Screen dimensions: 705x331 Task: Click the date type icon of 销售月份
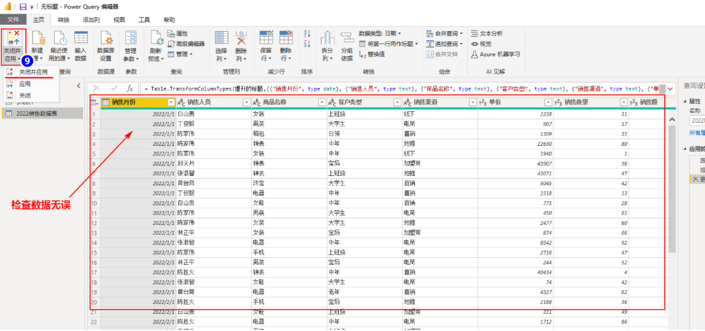106,103
